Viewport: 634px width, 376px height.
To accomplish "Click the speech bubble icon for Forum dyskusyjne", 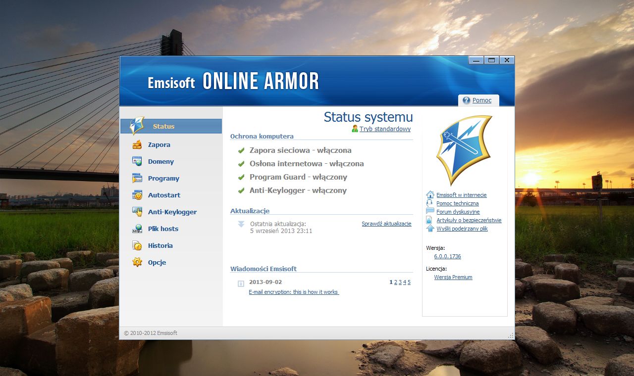I will tap(430, 212).
